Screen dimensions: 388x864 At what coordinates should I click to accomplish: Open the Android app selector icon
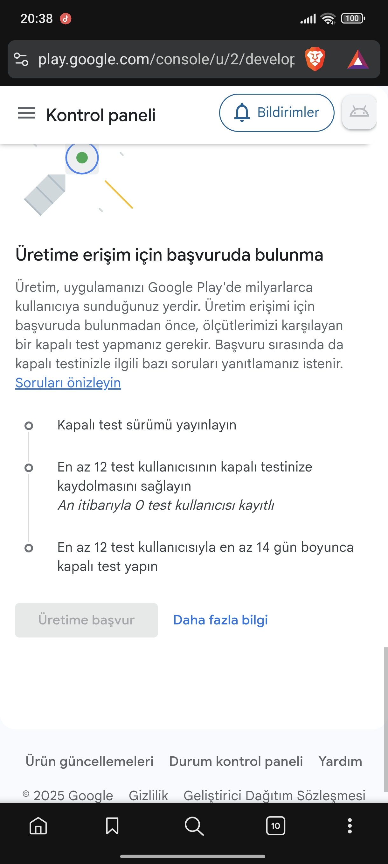coord(359,112)
